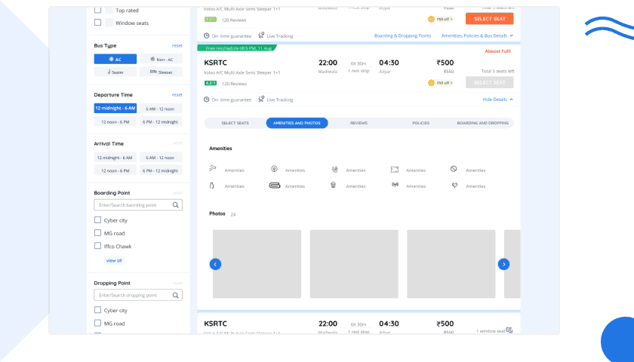
Task: Toggle the Sleeper bus type filter
Action: click(161, 72)
